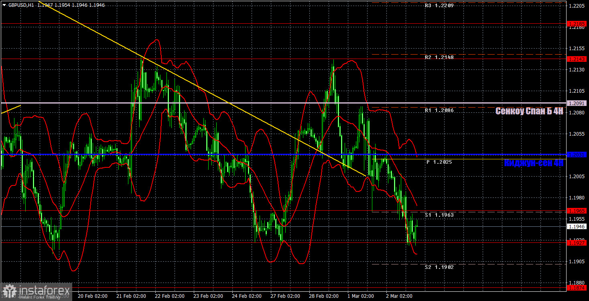This screenshot has height=301, width=589.
Task: Select the P 1.2025 pivot label
Action: click(439, 162)
